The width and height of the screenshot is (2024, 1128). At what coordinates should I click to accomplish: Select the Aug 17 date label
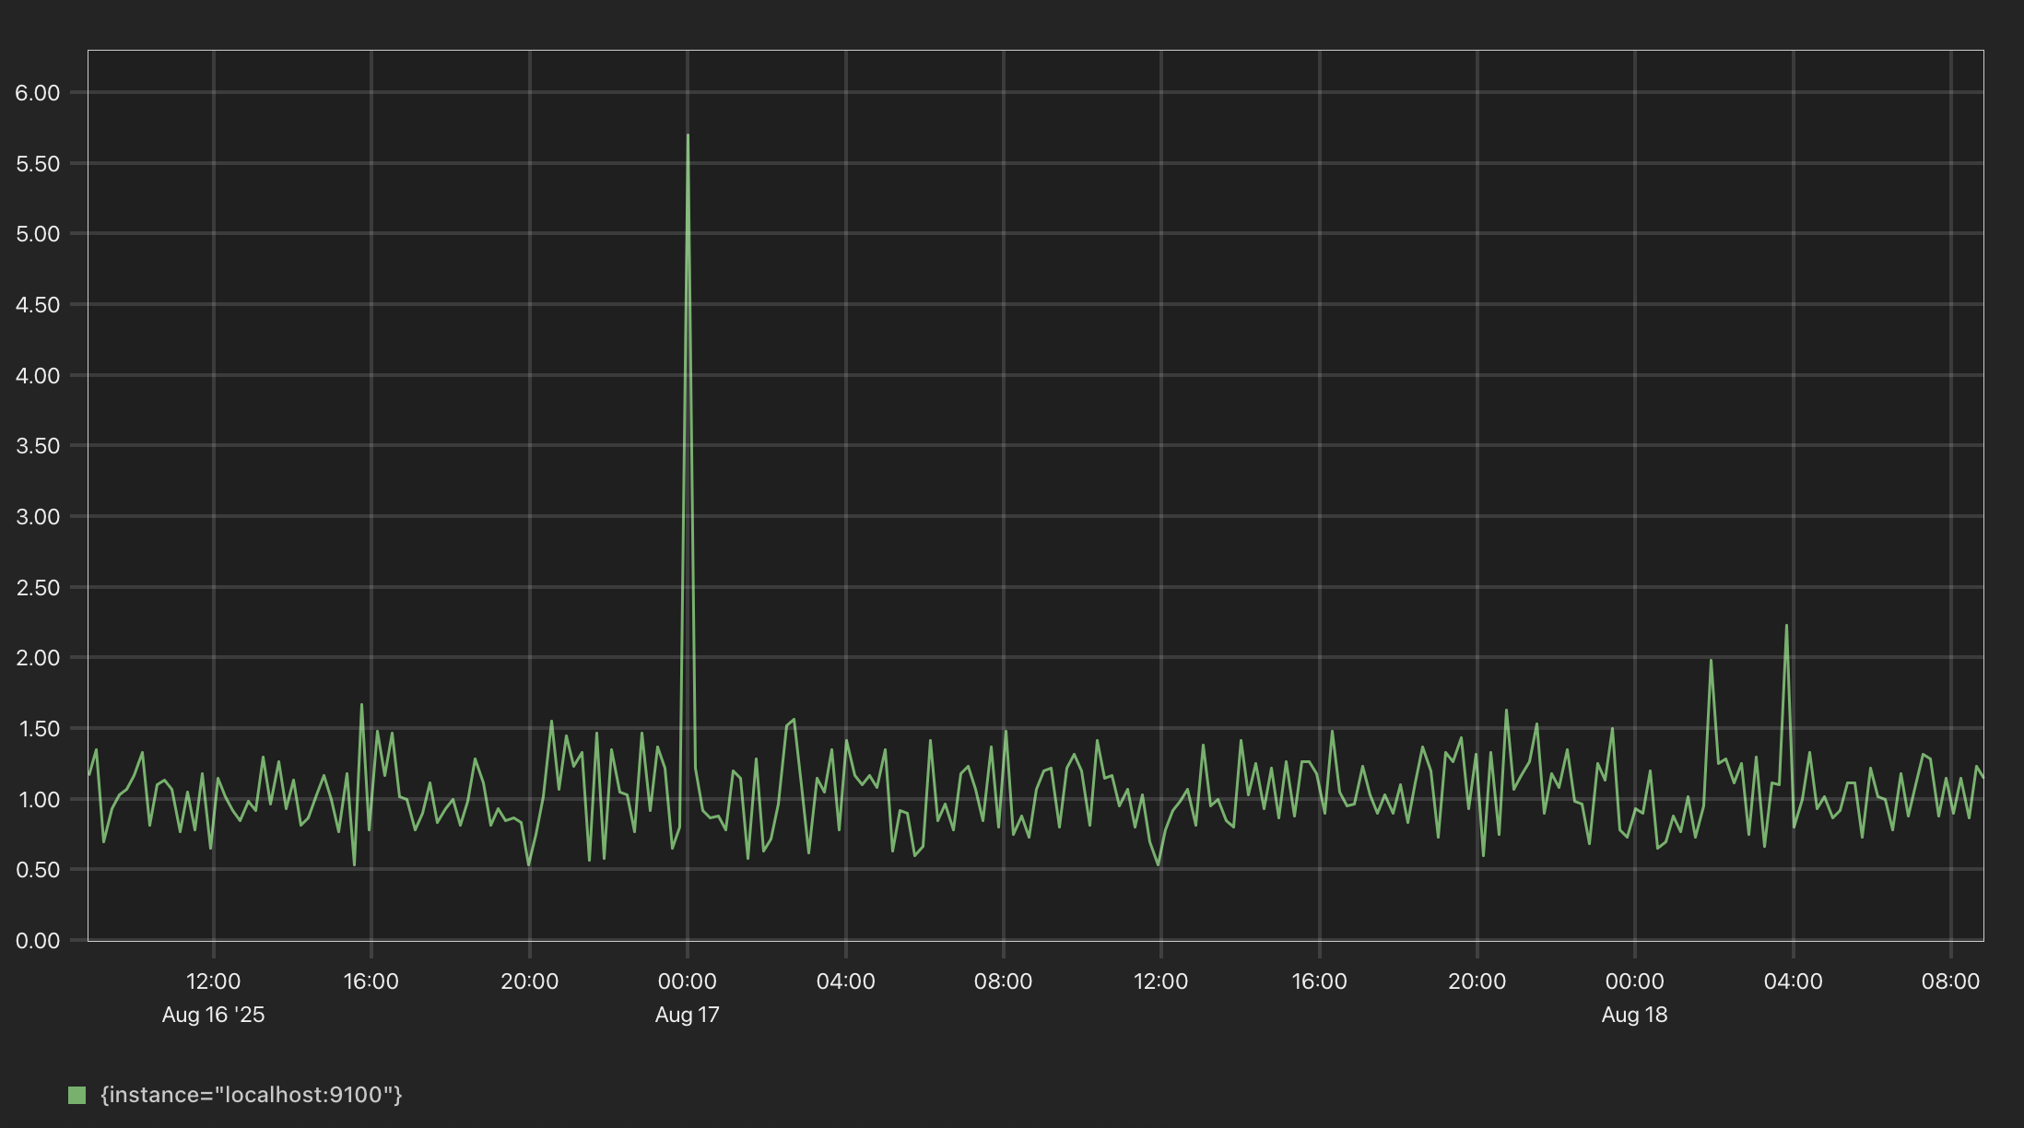pyautogui.click(x=687, y=1015)
